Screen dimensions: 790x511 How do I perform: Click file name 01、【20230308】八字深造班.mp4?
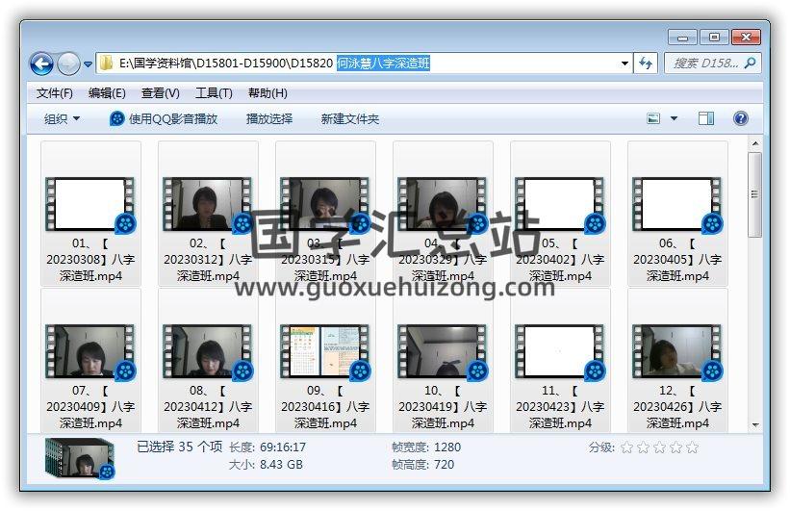tap(90, 260)
